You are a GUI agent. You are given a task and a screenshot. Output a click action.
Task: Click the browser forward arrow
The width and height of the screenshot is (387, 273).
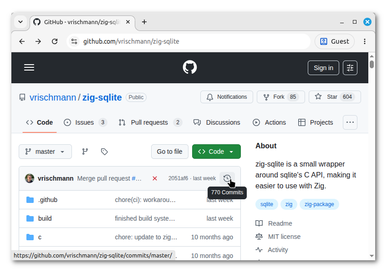pos(38,41)
